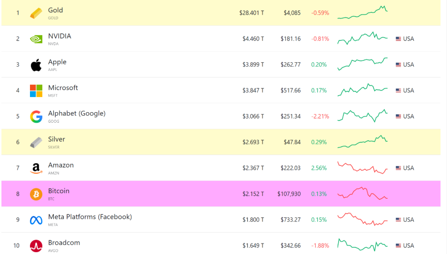Open the Alphabet (Google) name link
The width and height of the screenshot is (447, 254).
coord(77,113)
